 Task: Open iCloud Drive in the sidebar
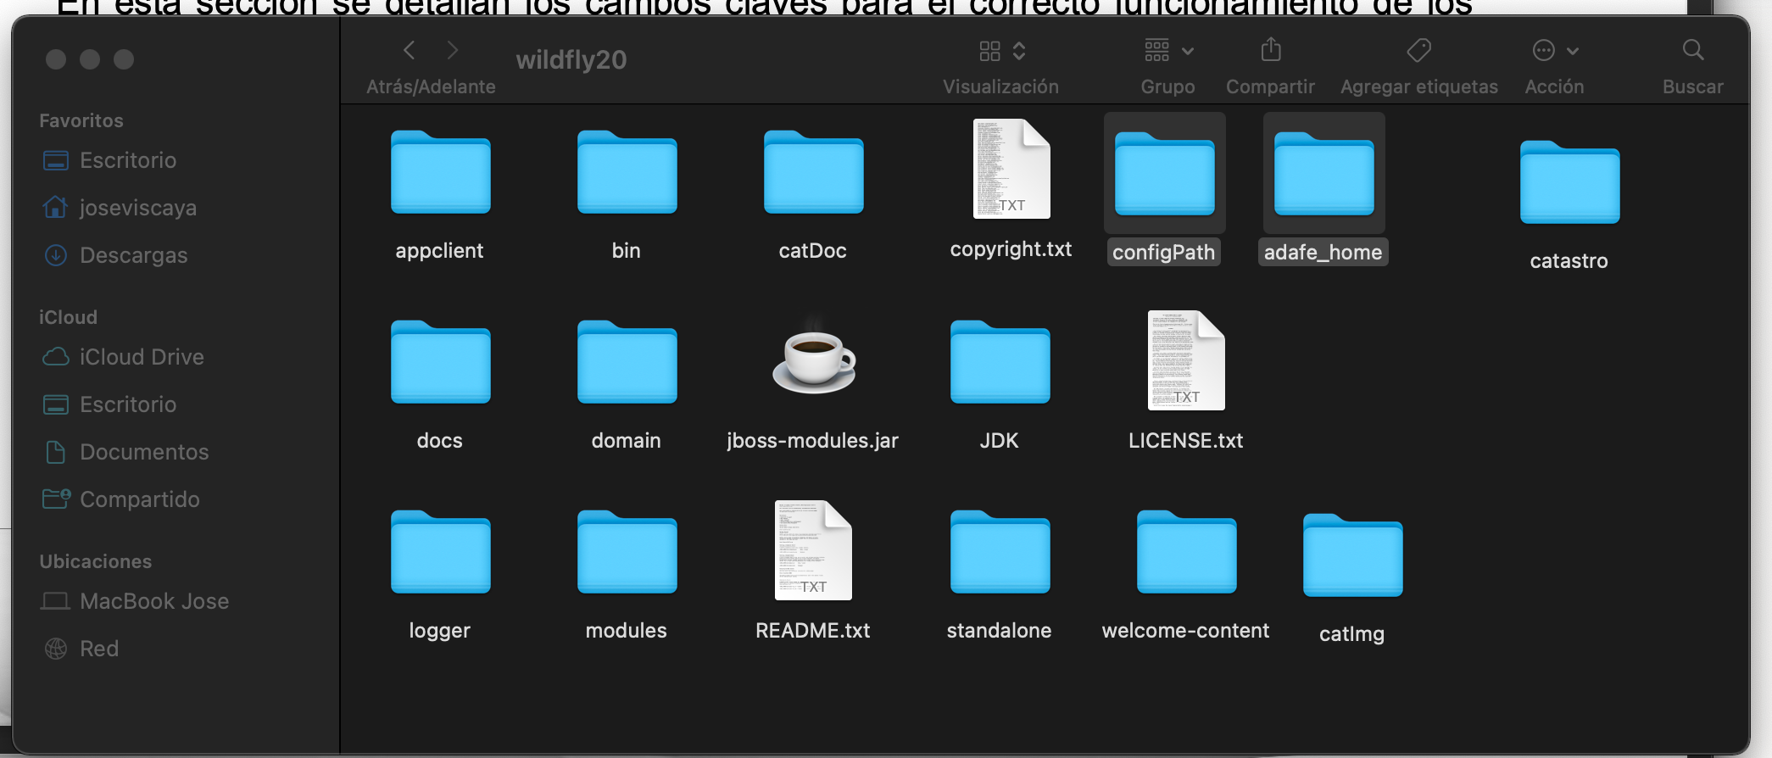(x=123, y=357)
